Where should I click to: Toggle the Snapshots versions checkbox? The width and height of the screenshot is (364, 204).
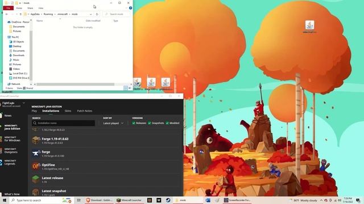(x=150, y=123)
